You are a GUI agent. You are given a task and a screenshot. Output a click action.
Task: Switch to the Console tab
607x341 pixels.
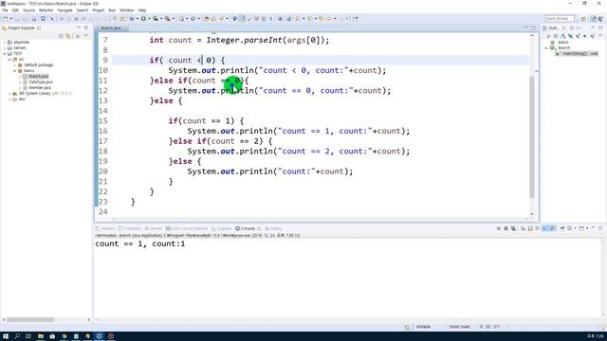click(248, 228)
